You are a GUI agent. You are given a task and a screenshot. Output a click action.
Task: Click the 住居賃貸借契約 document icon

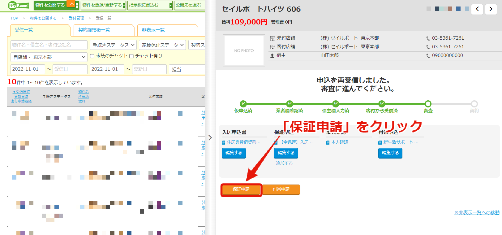pos(224,142)
